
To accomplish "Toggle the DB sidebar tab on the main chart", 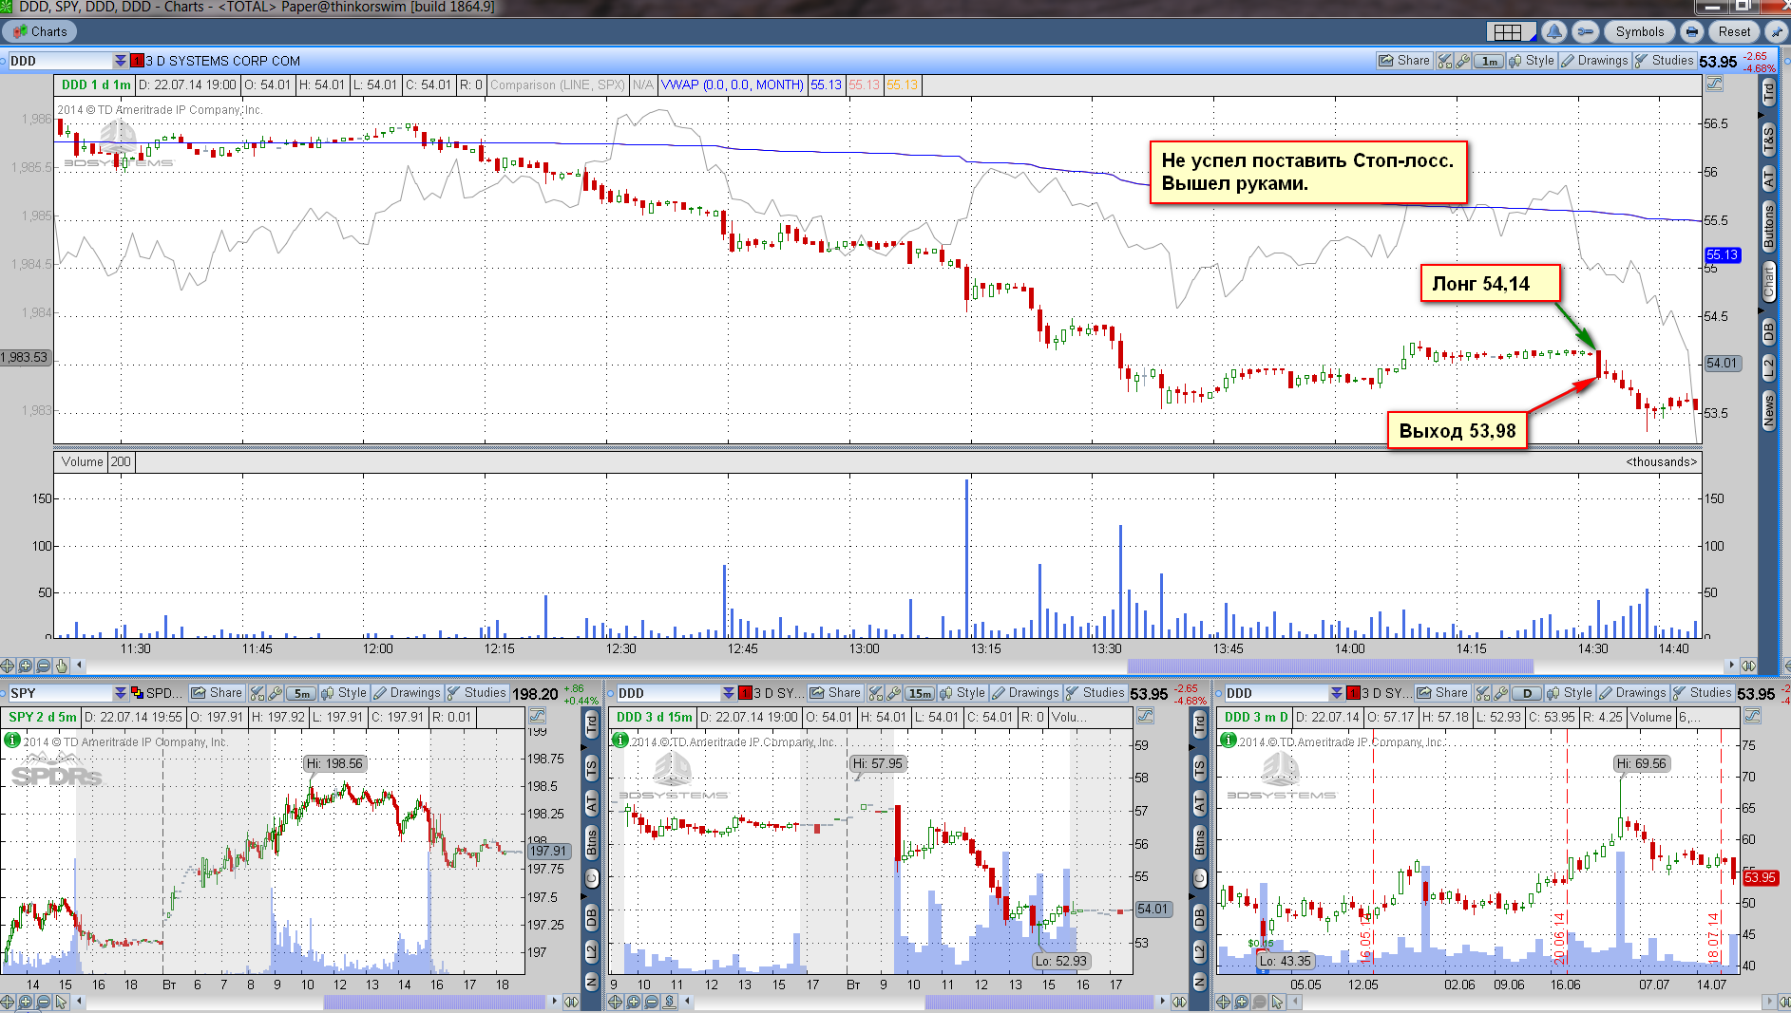I will [1768, 332].
